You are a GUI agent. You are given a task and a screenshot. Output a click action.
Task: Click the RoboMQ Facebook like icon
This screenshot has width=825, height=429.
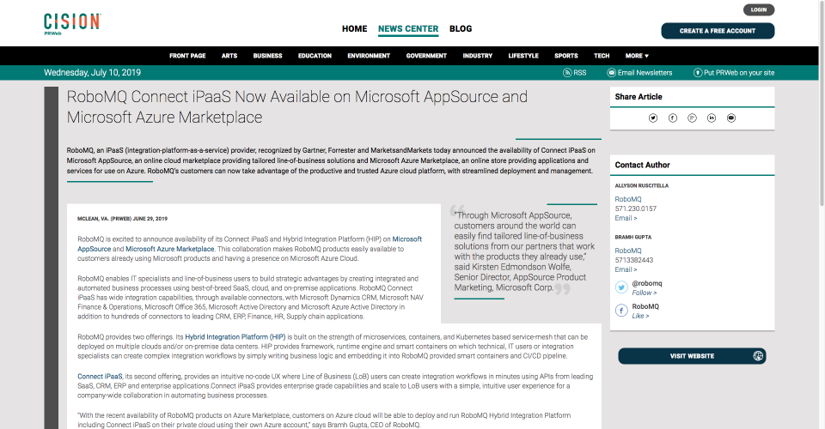point(621,311)
